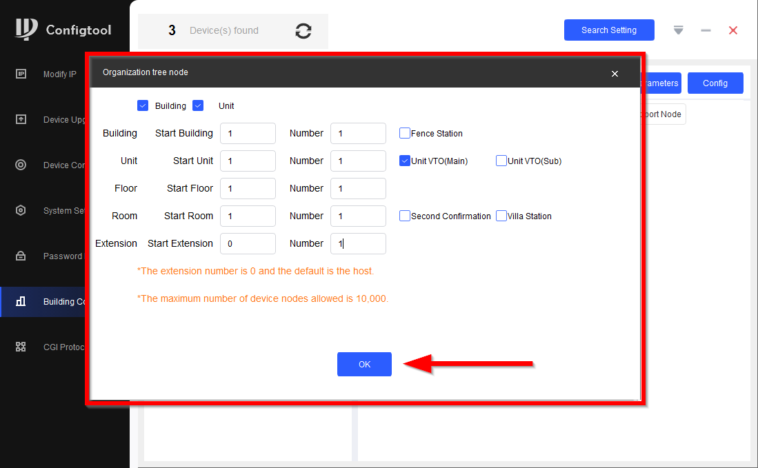Image resolution: width=758 pixels, height=468 pixels.
Task: Click the Password sidebar lock icon
Action: coord(21,256)
